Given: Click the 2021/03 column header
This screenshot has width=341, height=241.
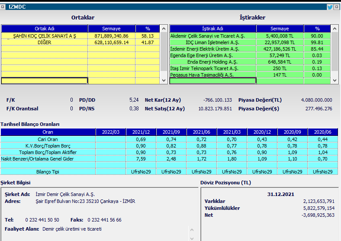Looking at the screenshot, I should coord(232,132).
